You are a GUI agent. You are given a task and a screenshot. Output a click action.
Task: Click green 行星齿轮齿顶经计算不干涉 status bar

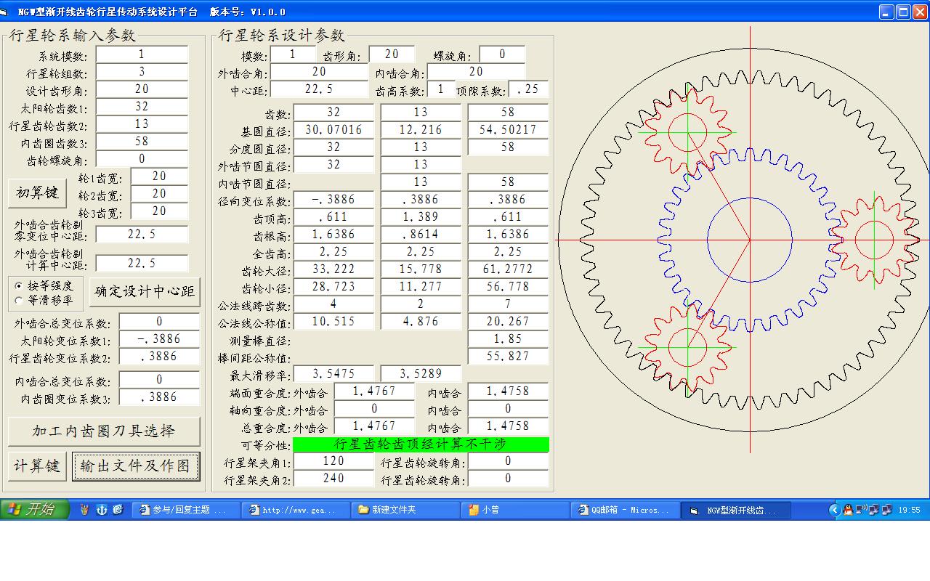pyautogui.click(x=421, y=444)
